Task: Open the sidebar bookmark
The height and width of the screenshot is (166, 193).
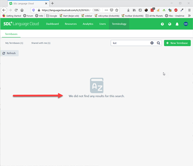Action: (x=87, y=16)
